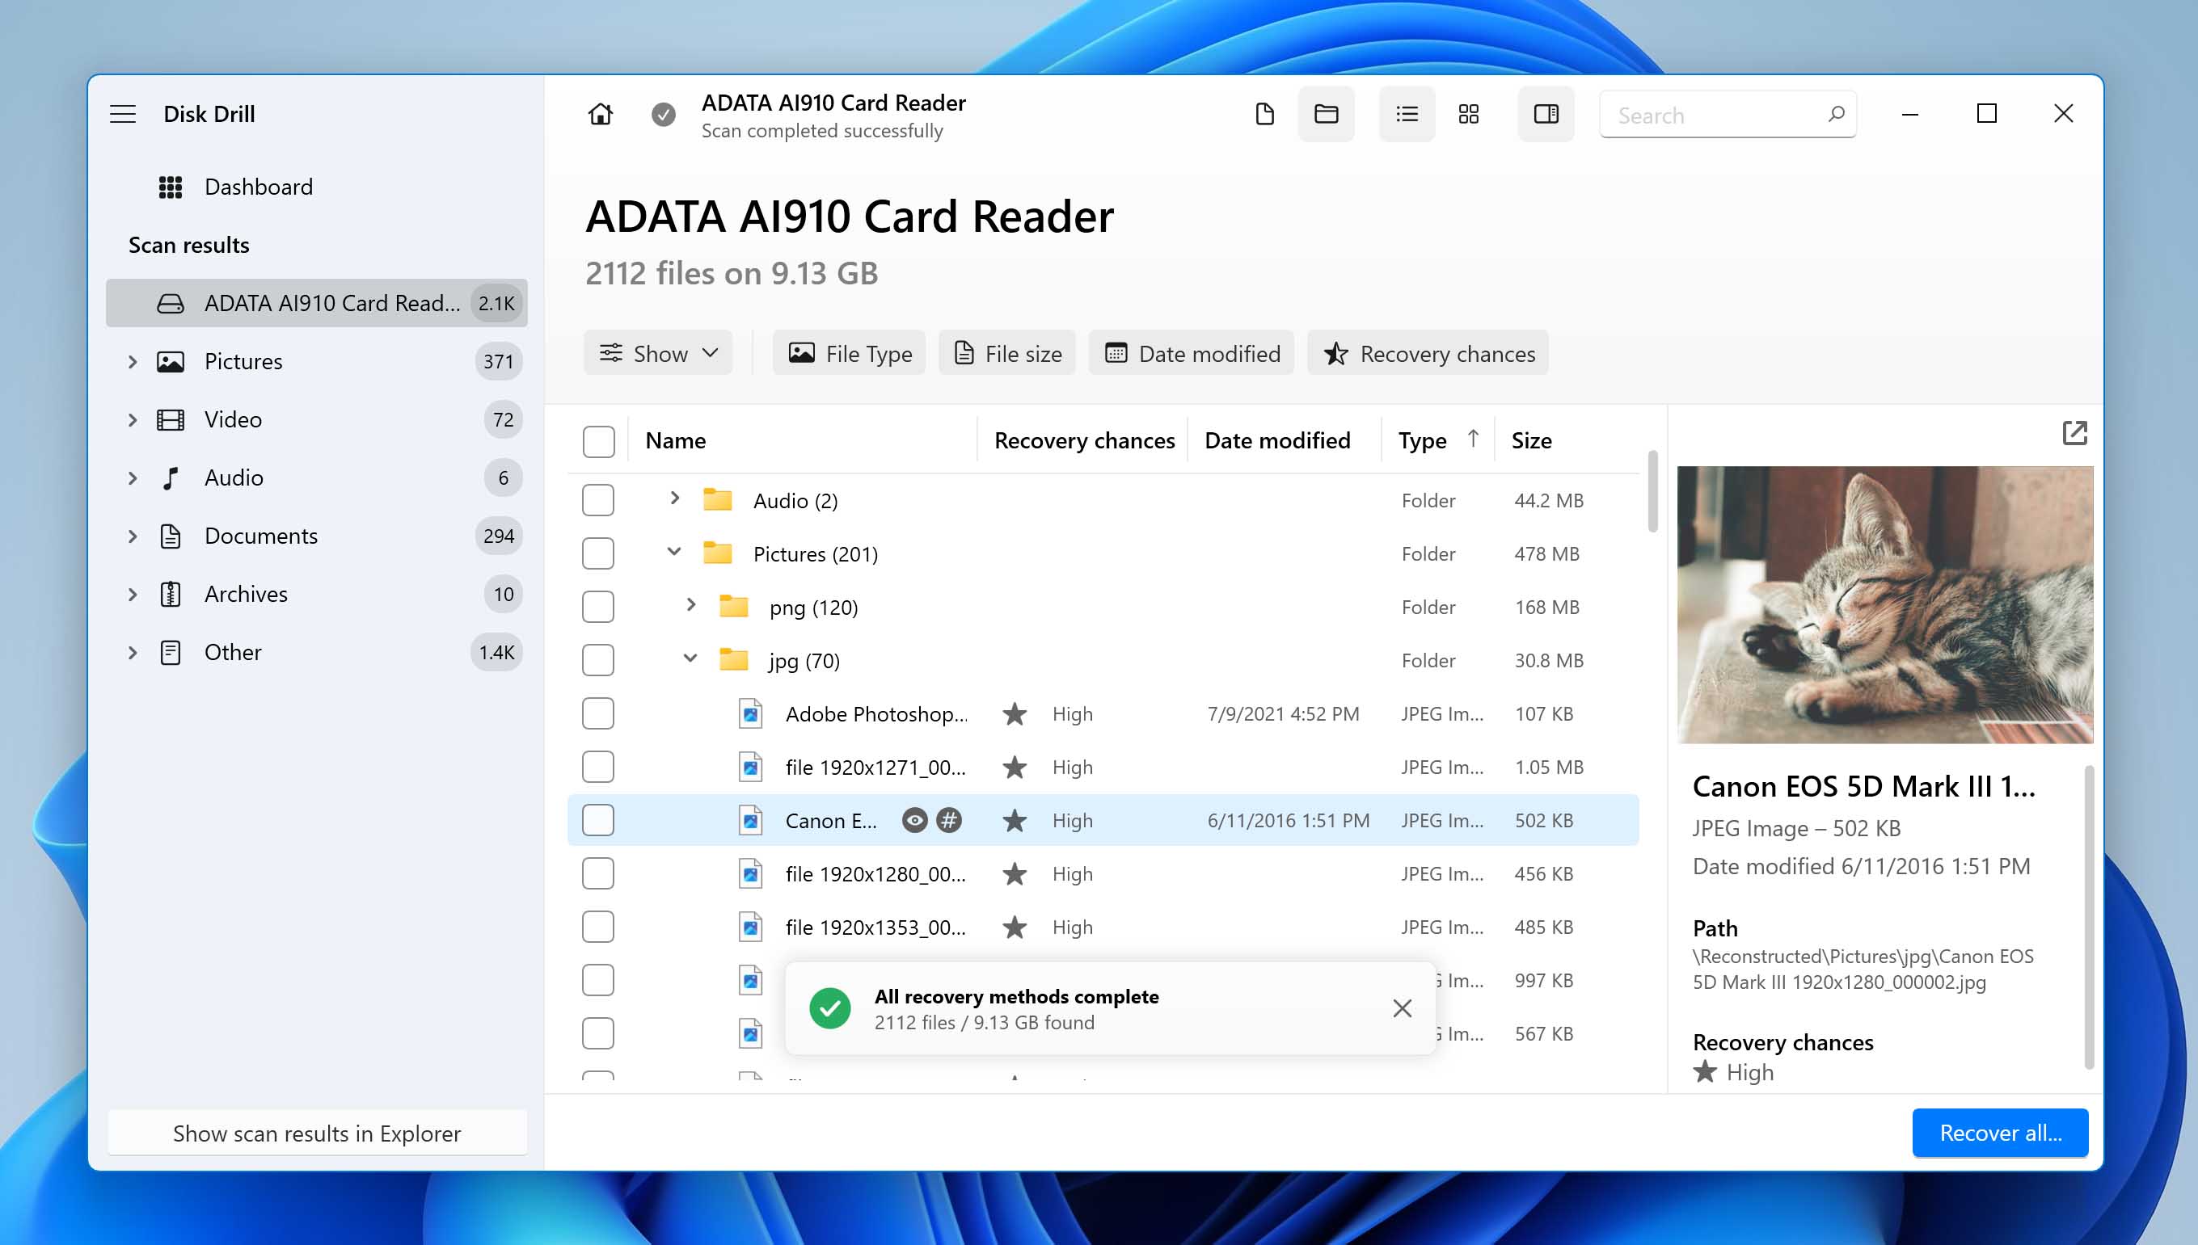2198x1245 pixels.
Task: Check the Pictures (201) folder checkbox
Action: coord(598,553)
